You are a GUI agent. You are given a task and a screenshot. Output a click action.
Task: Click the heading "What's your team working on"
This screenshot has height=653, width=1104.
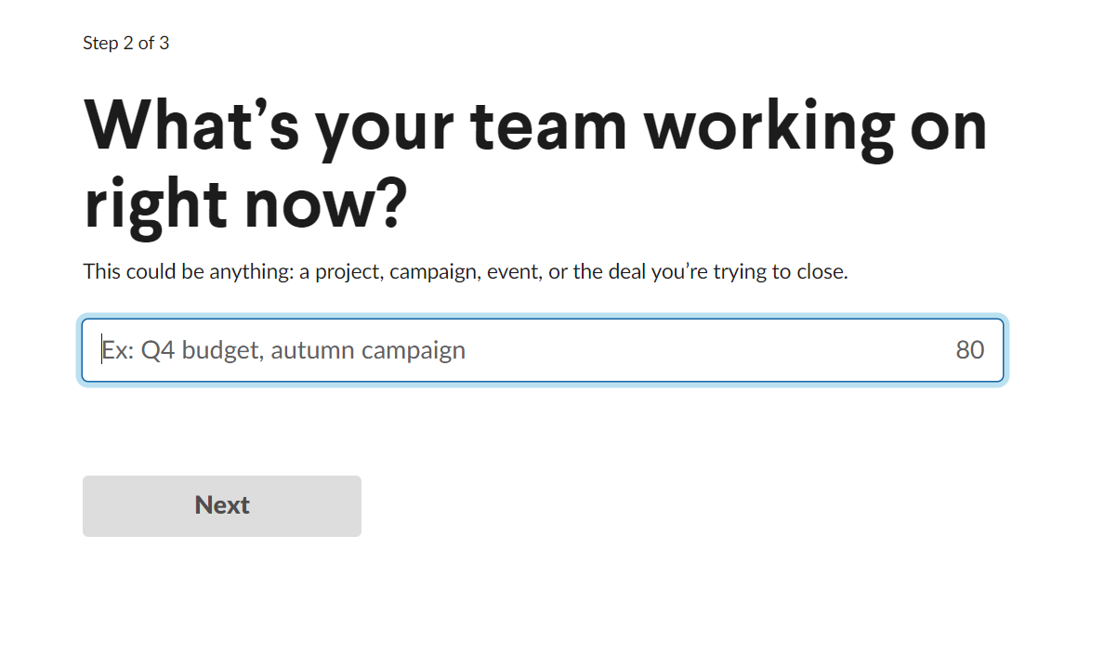(535, 126)
